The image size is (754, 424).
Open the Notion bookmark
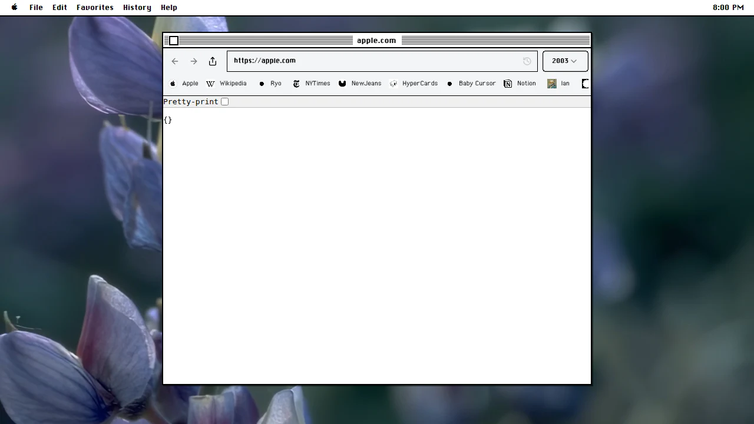520,84
